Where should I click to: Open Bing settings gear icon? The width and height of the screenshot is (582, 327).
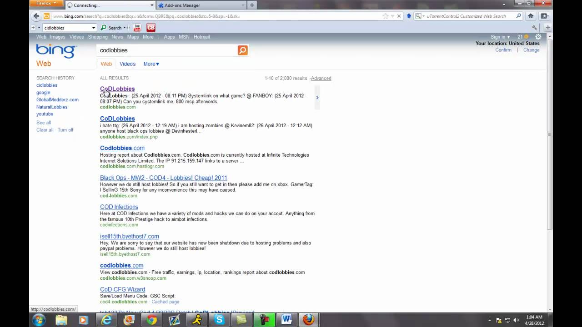pyautogui.click(x=538, y=37)
